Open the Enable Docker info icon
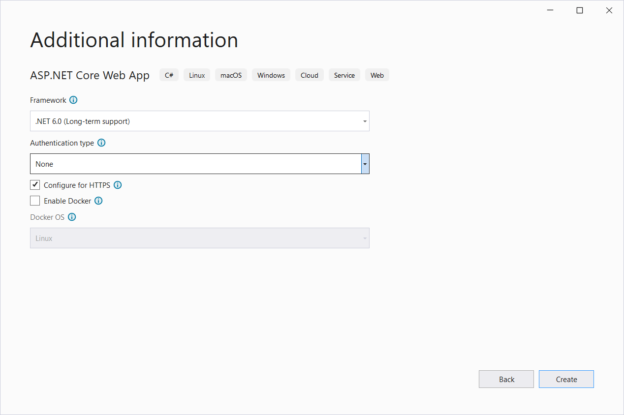624x415 pixels. (98, 201)
